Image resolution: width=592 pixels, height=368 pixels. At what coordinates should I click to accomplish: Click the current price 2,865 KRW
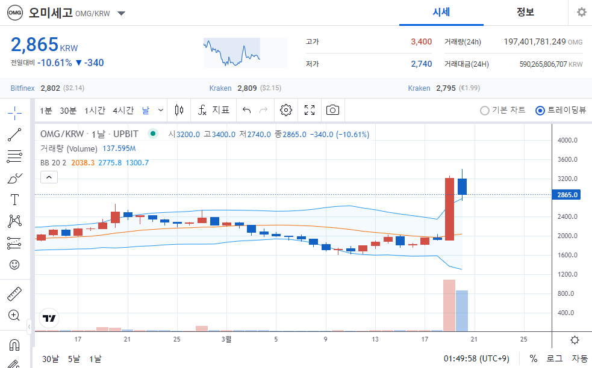click(x=44, y=45)
